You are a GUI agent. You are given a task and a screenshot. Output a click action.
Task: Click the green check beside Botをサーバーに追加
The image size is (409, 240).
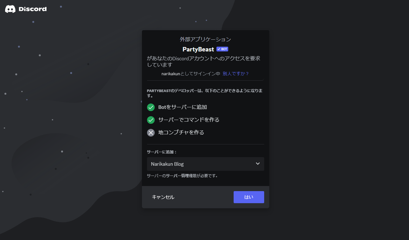pos(151,107)
